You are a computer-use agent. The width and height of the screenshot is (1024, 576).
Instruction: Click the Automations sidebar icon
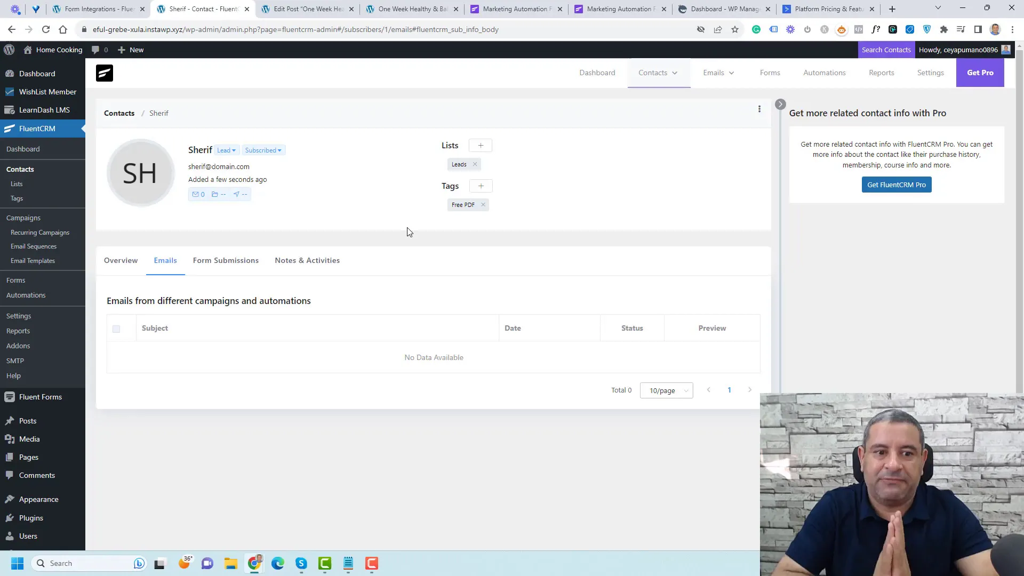[x=25, y=295]
